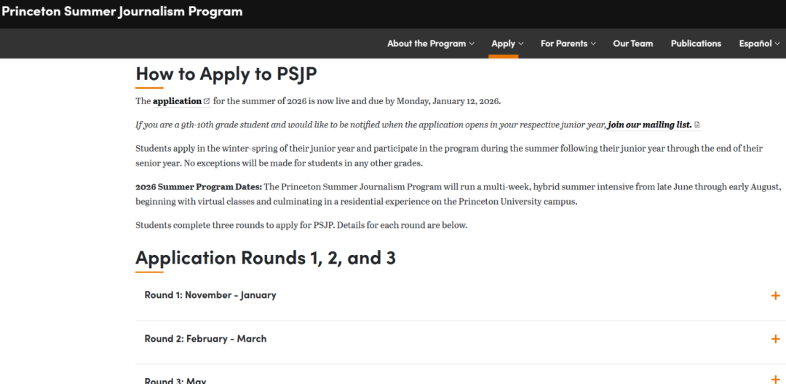Click the plus icon for Round 1
The height and width of the screenshot is (384, 786).
(x=775, y=296)
